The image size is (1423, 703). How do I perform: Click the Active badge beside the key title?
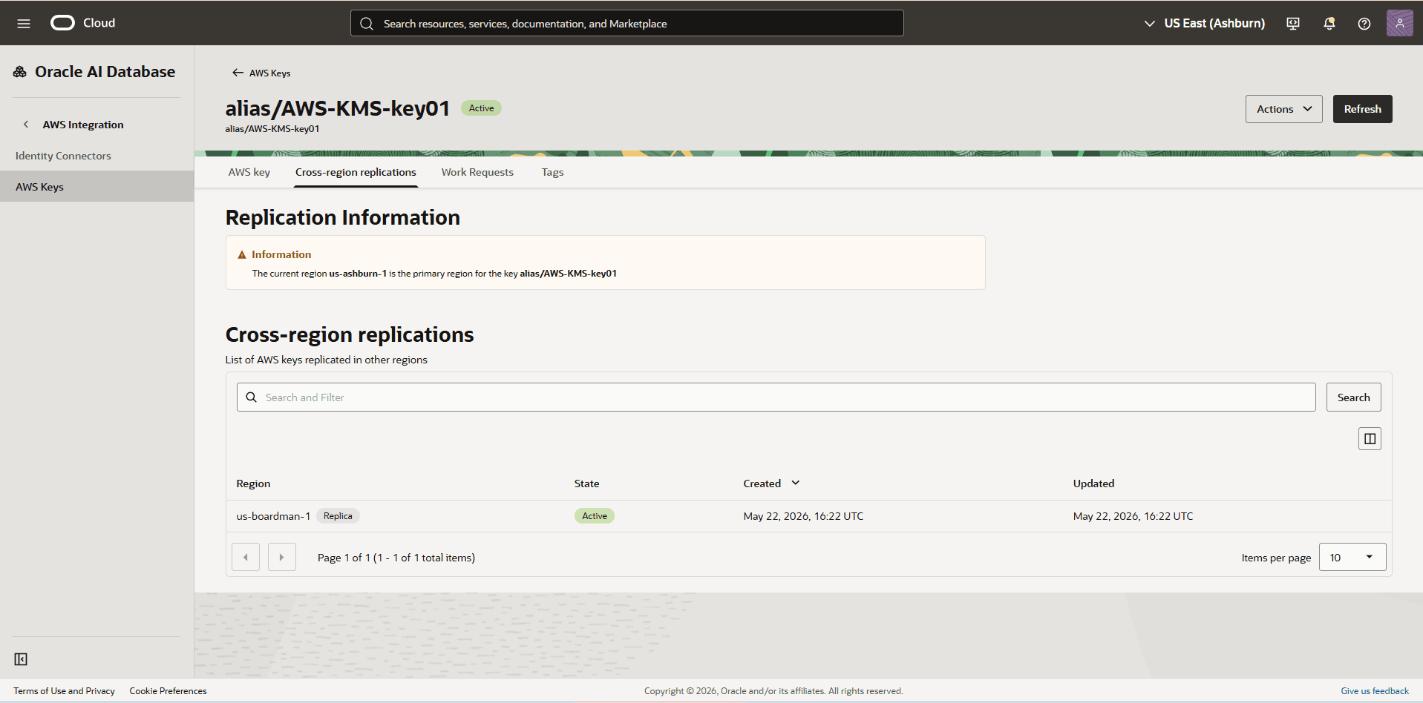(x=481, y=108)
